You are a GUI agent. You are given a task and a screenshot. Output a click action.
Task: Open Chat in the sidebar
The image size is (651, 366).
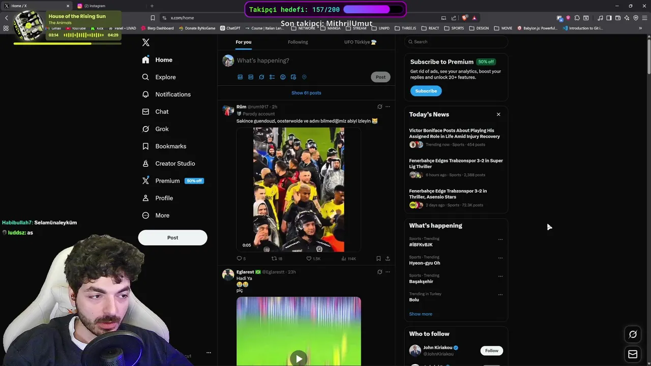[x=155, y=112]
